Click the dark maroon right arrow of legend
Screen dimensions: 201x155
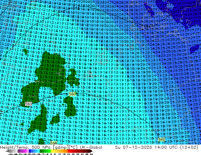[x=91, y=151]
